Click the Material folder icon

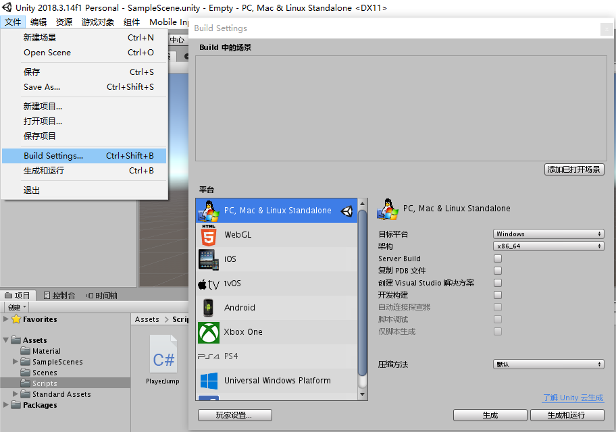26,351
